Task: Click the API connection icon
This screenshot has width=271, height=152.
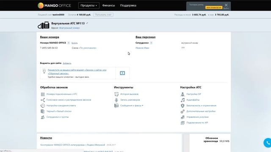Action: (183, 123)
